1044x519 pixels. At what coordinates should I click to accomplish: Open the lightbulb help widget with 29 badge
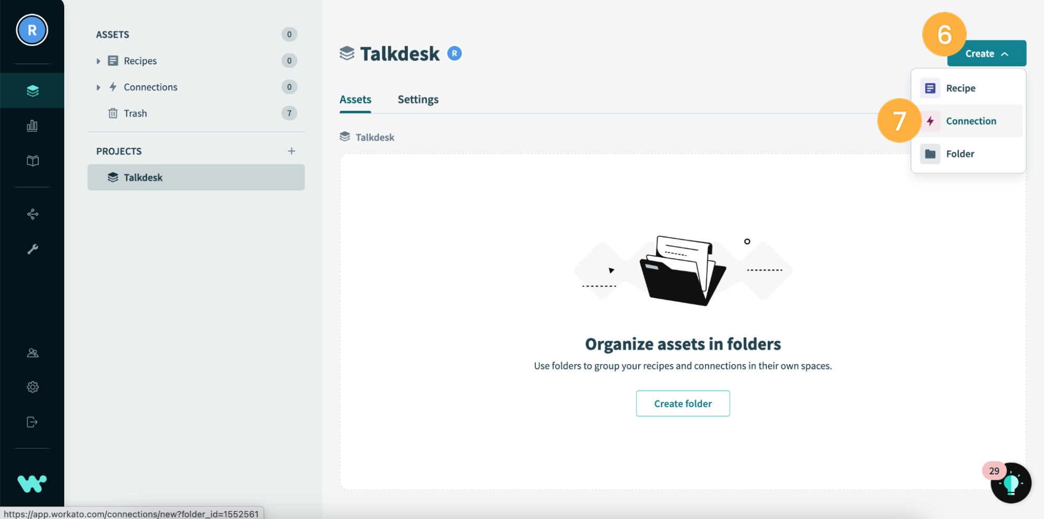[1011, 483]
